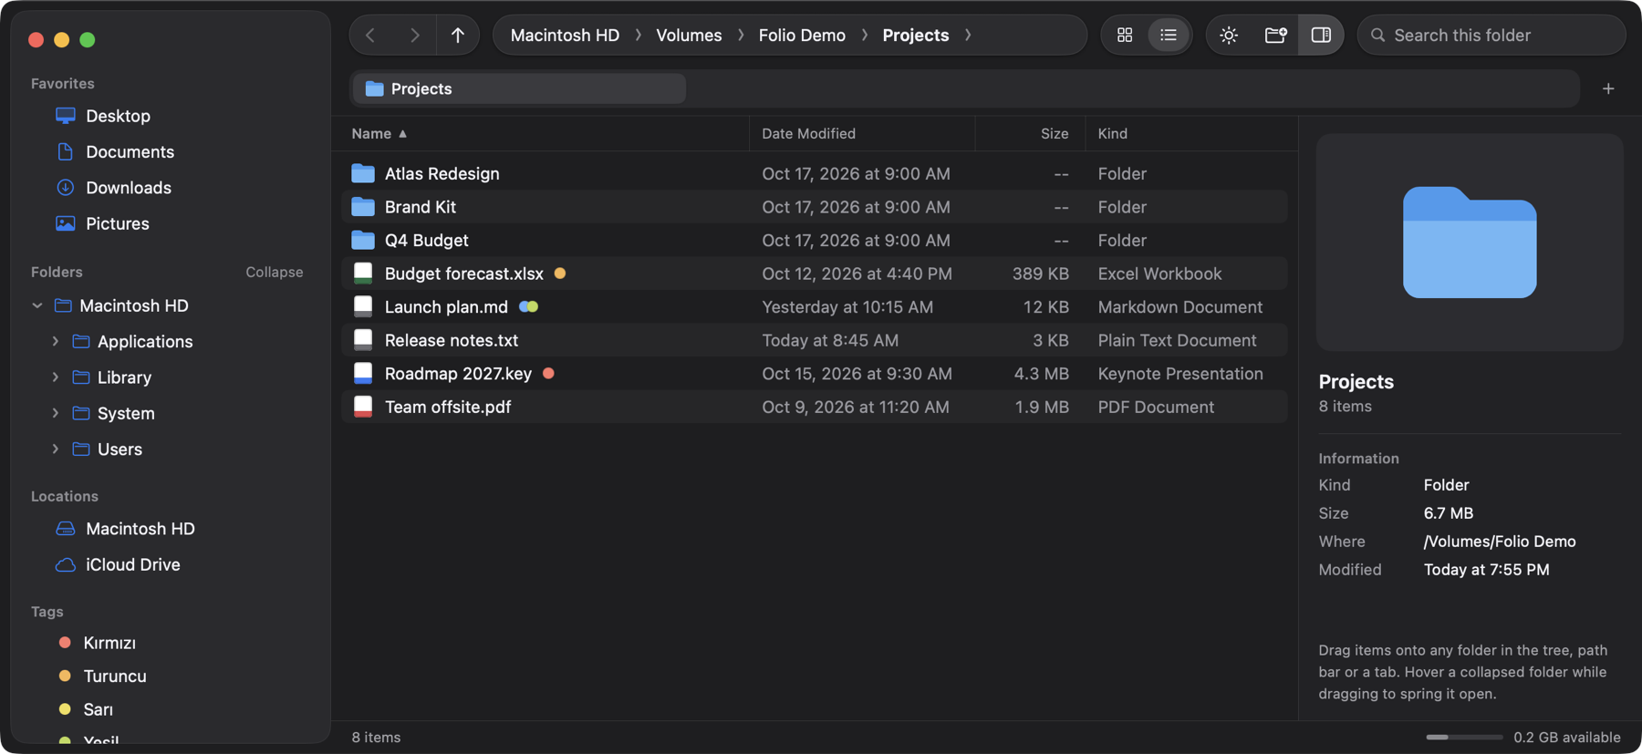Select the Atlas Redesign folder icon
The image size is (1642, 754).
click(x=363, y=173)
